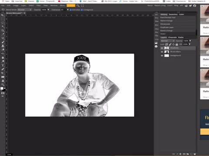Click the fullscreen icon in the menu bar
This screenshot has width=209, height=156.
click(83, 6)
